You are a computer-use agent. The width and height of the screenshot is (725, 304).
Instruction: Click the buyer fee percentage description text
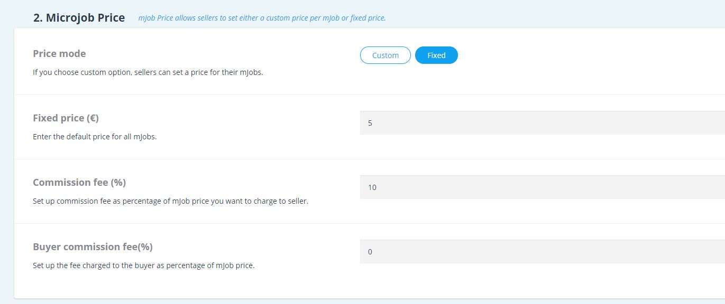tap(143, 265)
